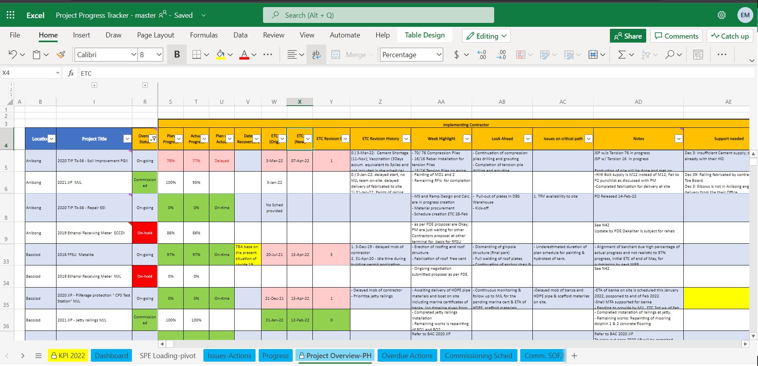
Task: Open the app launcher grid icon
Action: (11, 15)
